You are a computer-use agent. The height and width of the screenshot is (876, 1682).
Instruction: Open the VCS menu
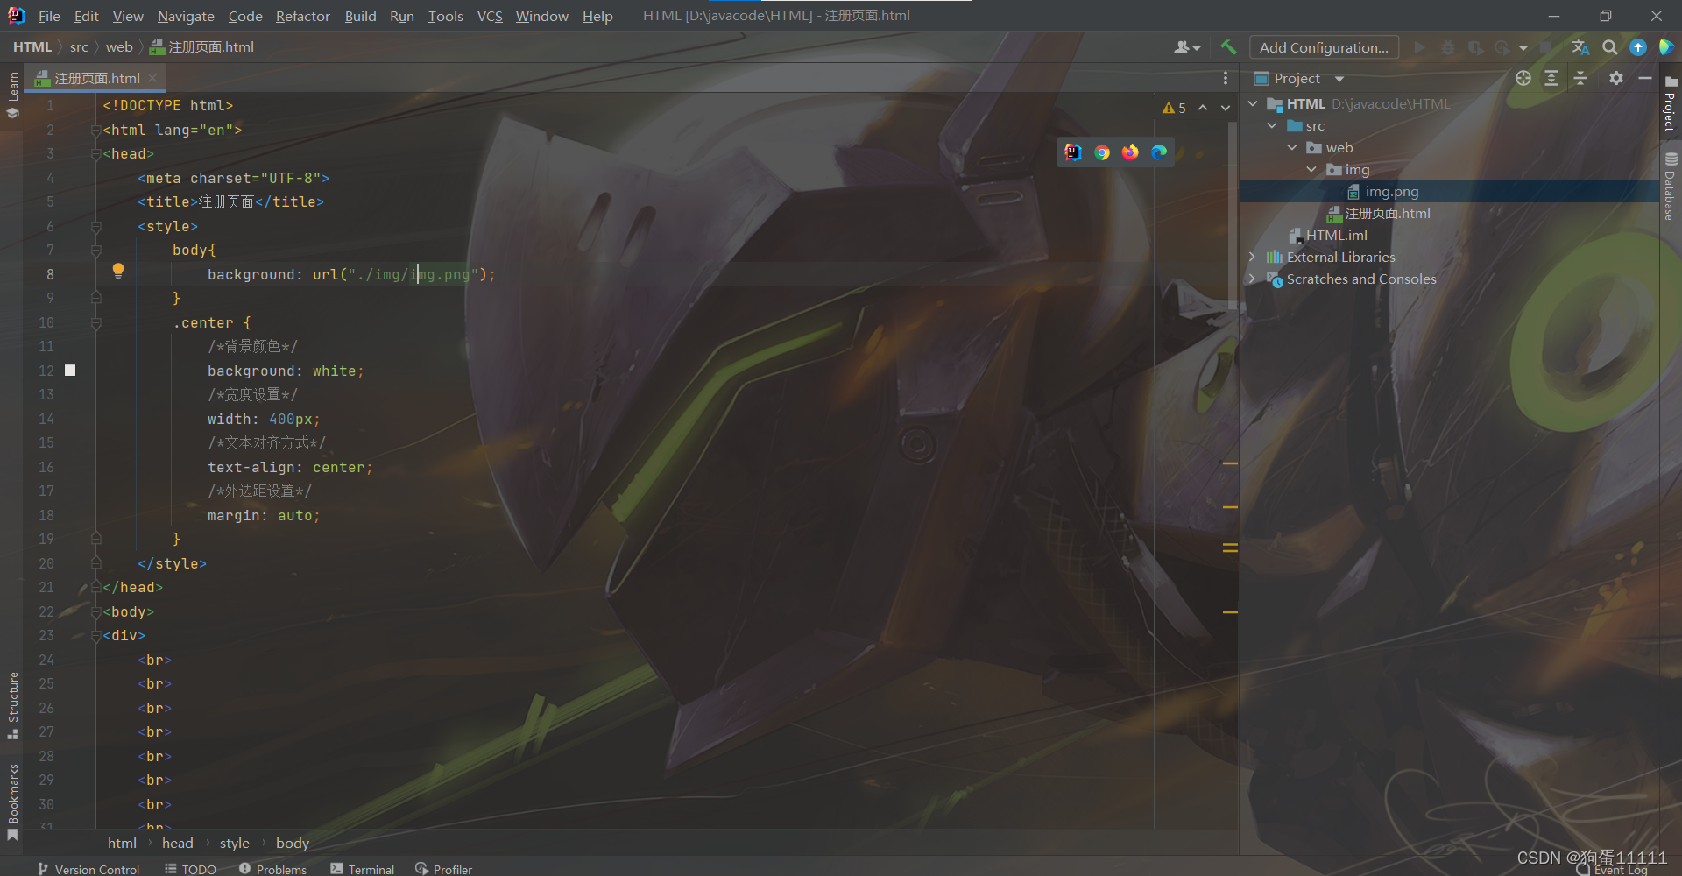(x=490, y=16)
